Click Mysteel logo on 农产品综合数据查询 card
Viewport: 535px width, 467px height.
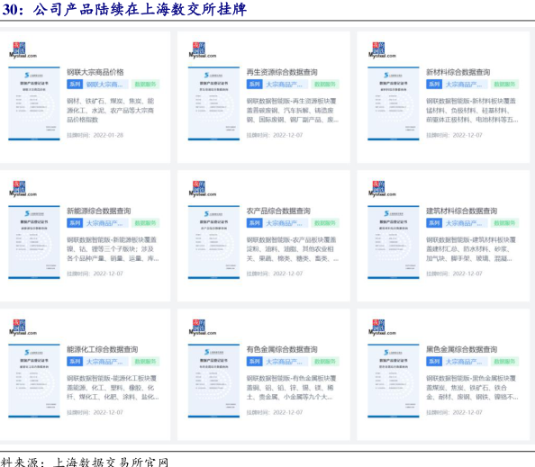click(203, 189)
